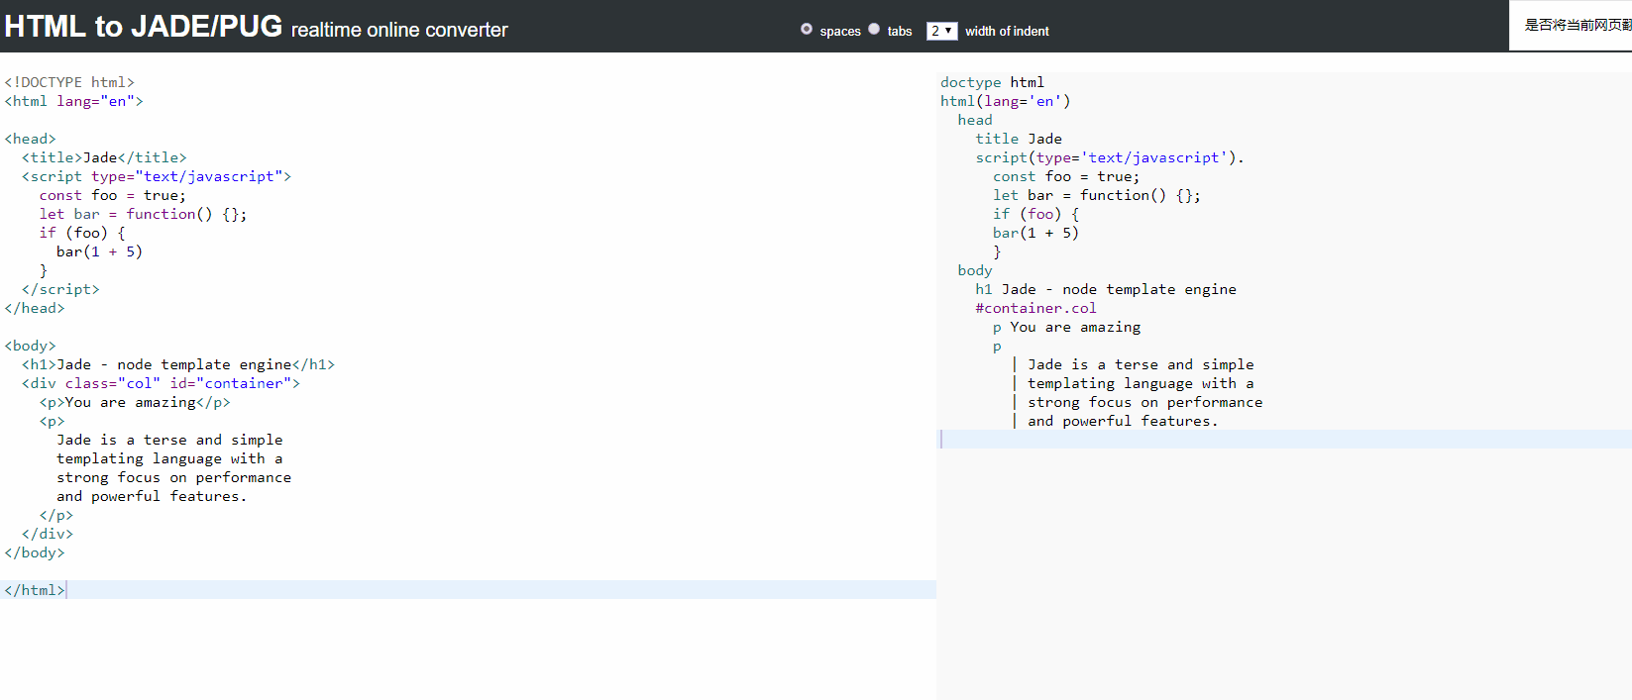
Task: Click 'title Jade' in Pug output
Action: (x=1019, y=139)
